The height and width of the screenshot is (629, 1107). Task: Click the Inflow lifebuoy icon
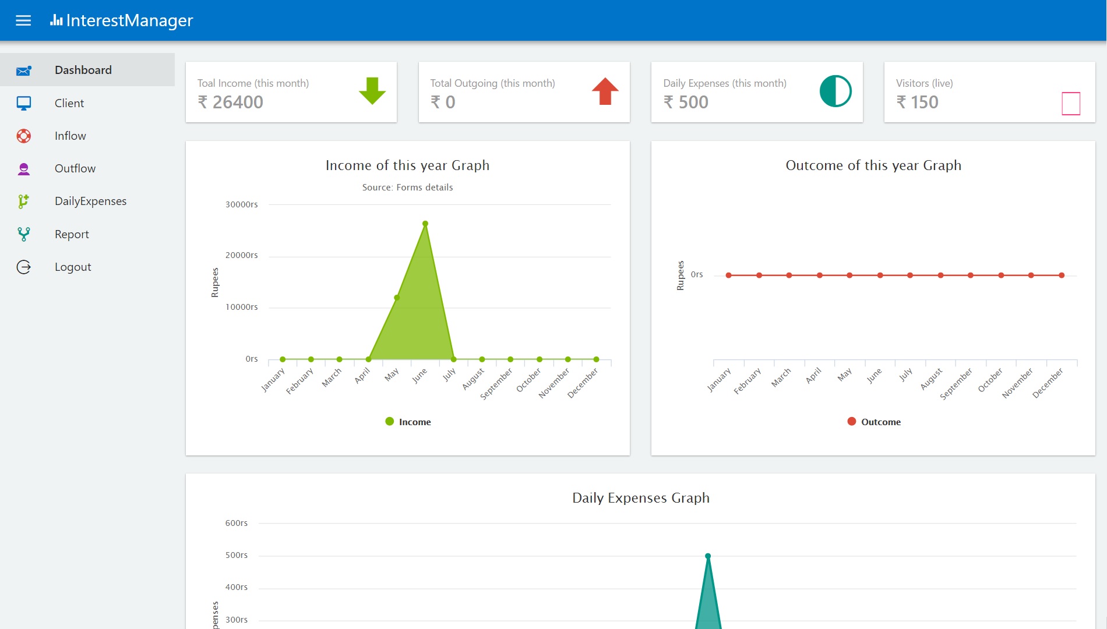(x=24, y=136)
